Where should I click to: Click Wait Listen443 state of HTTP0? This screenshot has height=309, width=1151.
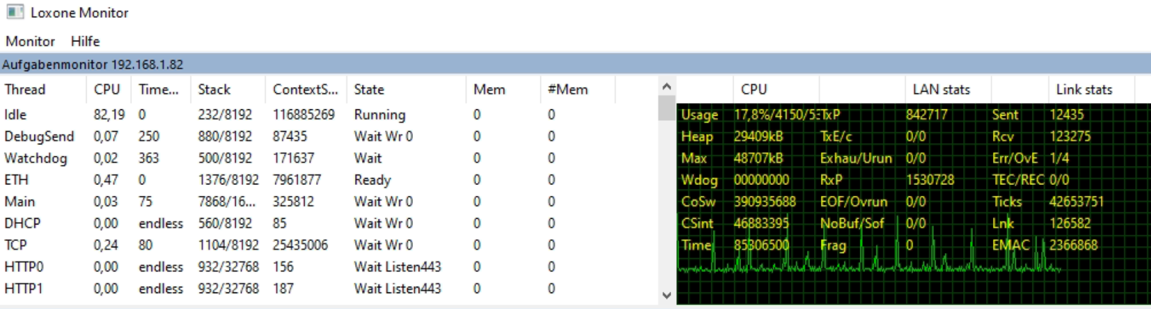398,266
